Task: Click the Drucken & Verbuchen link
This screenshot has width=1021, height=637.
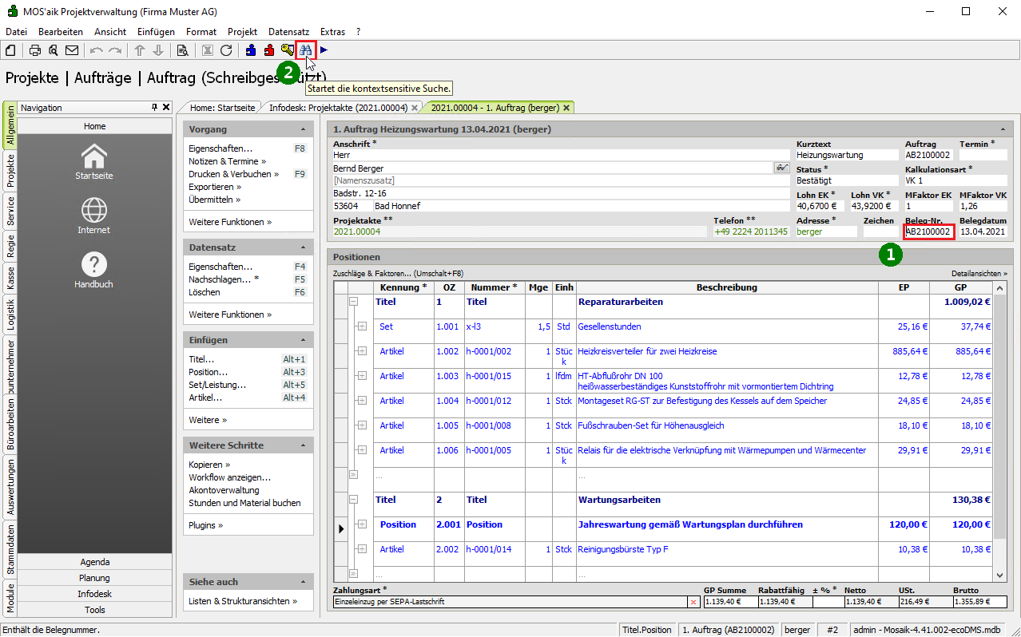Action: point(233,174)
